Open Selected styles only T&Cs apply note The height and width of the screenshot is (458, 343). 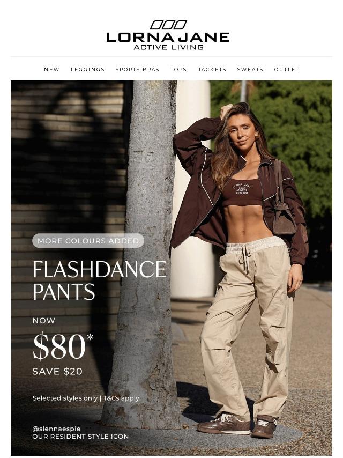(x=86, y=398)
